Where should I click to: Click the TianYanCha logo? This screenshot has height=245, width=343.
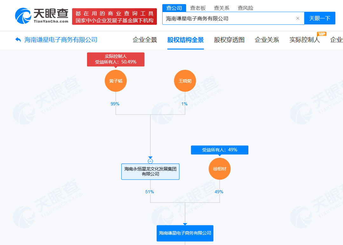42,16
